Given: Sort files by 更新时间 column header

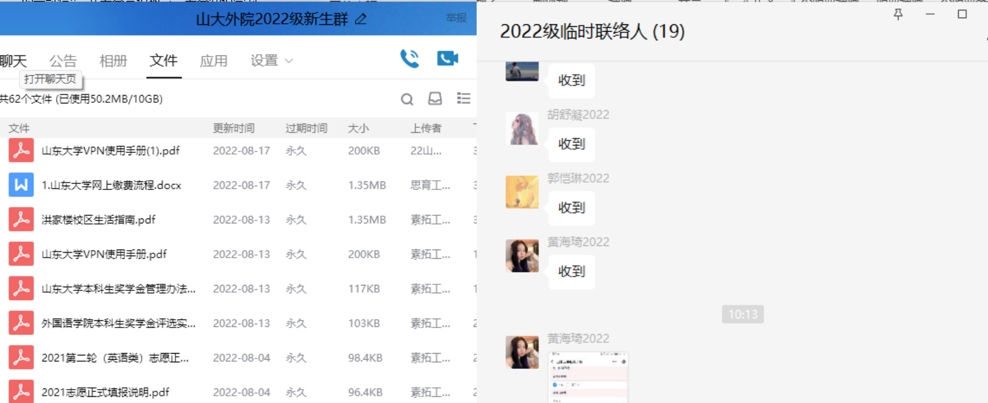Looking at the screenshot, I should 233,128.
